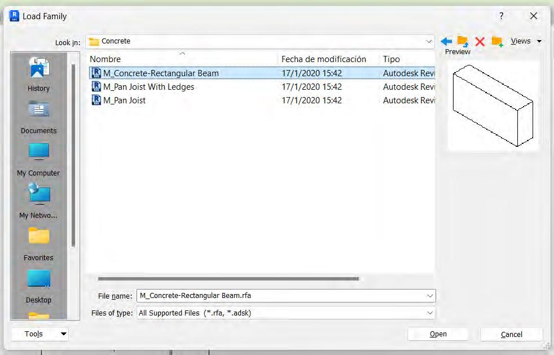This screenshot has height=355, width=554.
Task: Click the Revit logo in title bar
Action: coord(14,16)
